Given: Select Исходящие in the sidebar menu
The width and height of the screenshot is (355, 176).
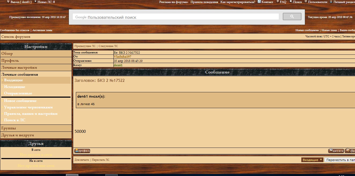Looking at the screenshot, I should tap(14, 87).
